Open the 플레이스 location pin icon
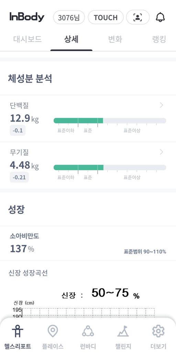 [53, 331]
